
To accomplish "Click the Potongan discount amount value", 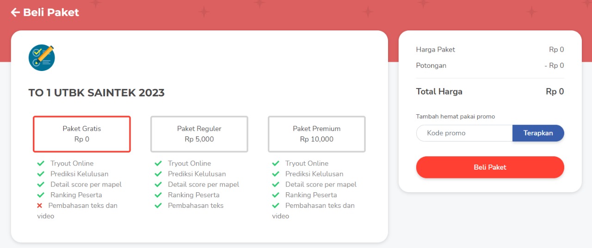I will coord(554,65).
